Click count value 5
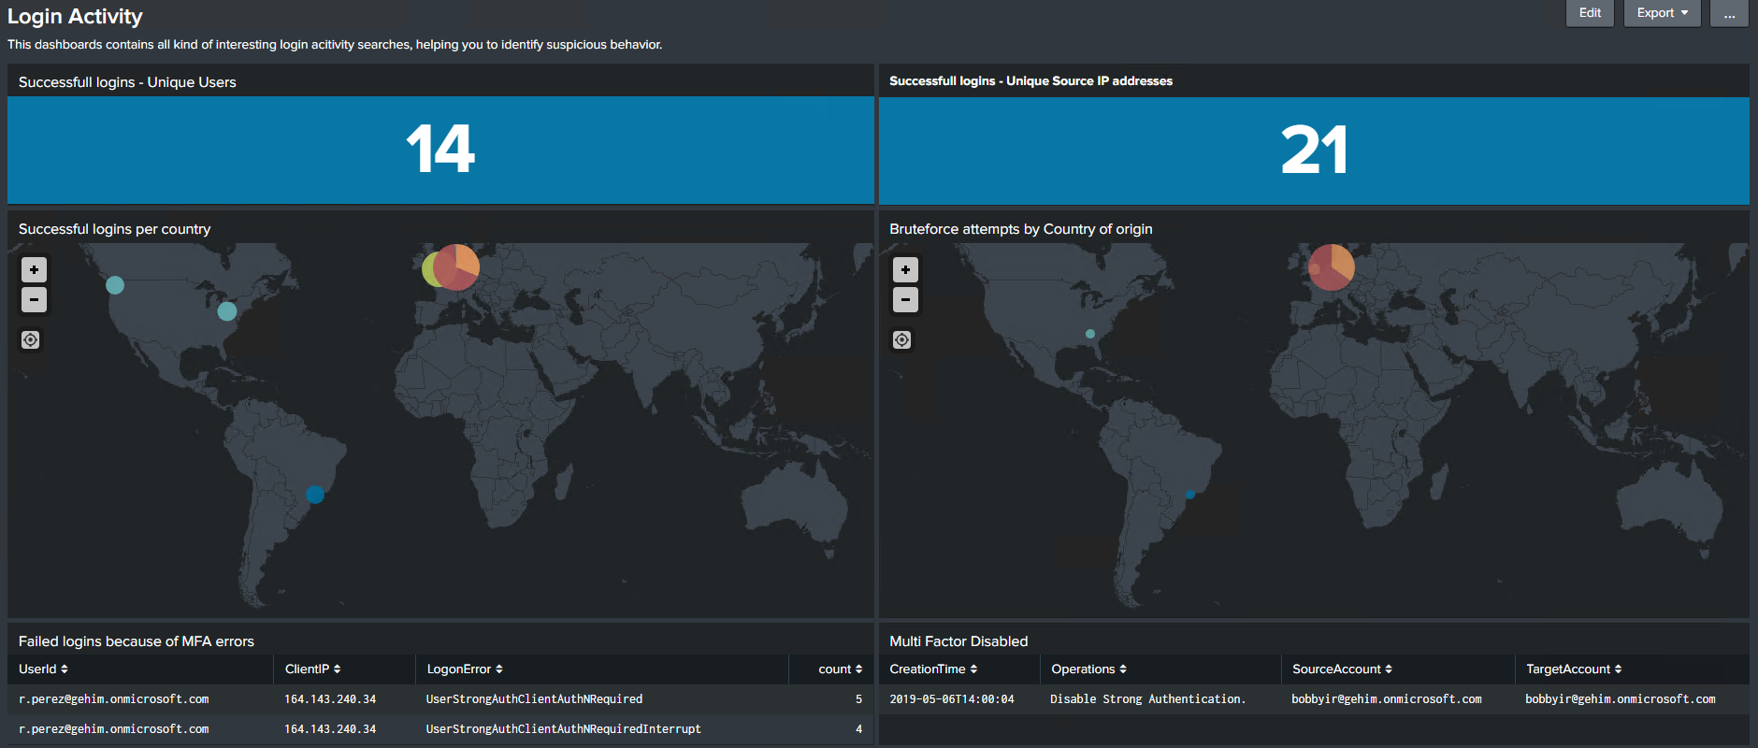Screen dimensions: 1758x748 [858, 699]
